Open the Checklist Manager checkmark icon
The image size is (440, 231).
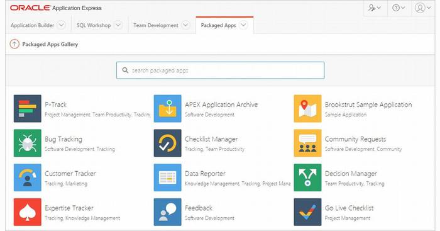168,143
